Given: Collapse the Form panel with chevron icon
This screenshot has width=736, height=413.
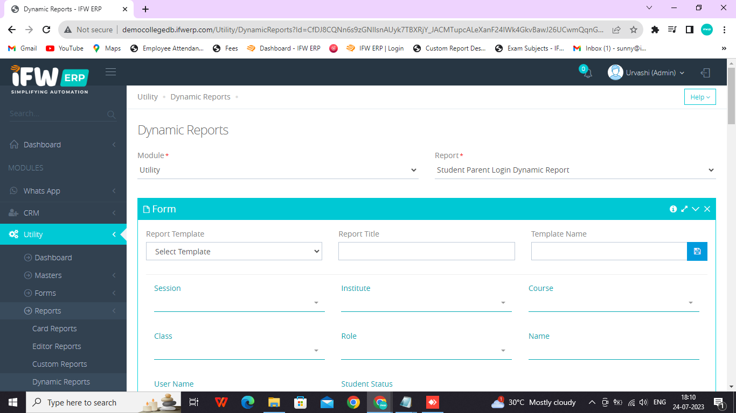Looking at the screenshot, I should point(696,209).
